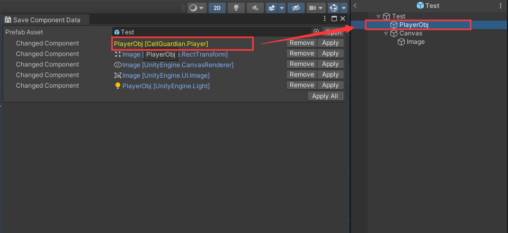Go back using the hierarchy back arrow
Image resolution: width=508 pixels, height=233 pixels.
[x=355, y=5]
